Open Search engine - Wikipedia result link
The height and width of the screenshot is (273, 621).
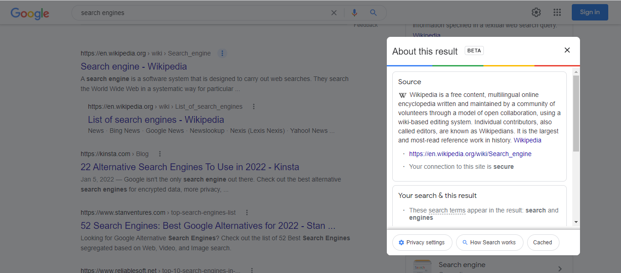coord(133,66)
